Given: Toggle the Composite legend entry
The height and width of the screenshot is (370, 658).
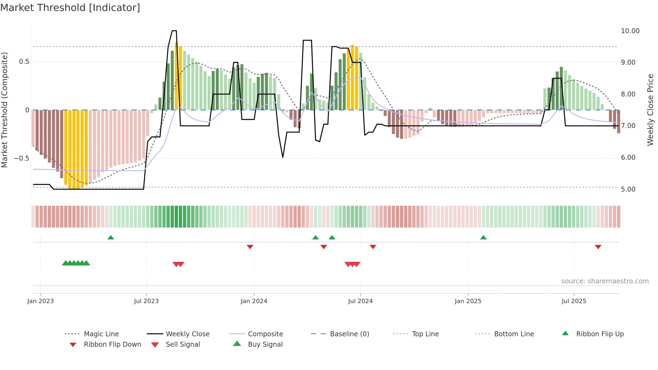Looking at the screenshot, I should click(256, 334).
